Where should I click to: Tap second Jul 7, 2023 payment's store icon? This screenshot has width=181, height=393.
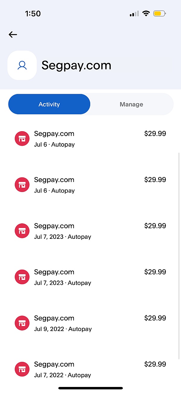pos(22,277)
